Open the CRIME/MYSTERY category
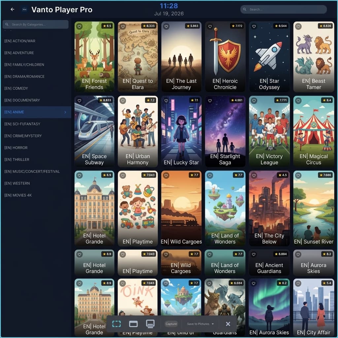This screenshot has width=338, height=338. click(36, 136)
